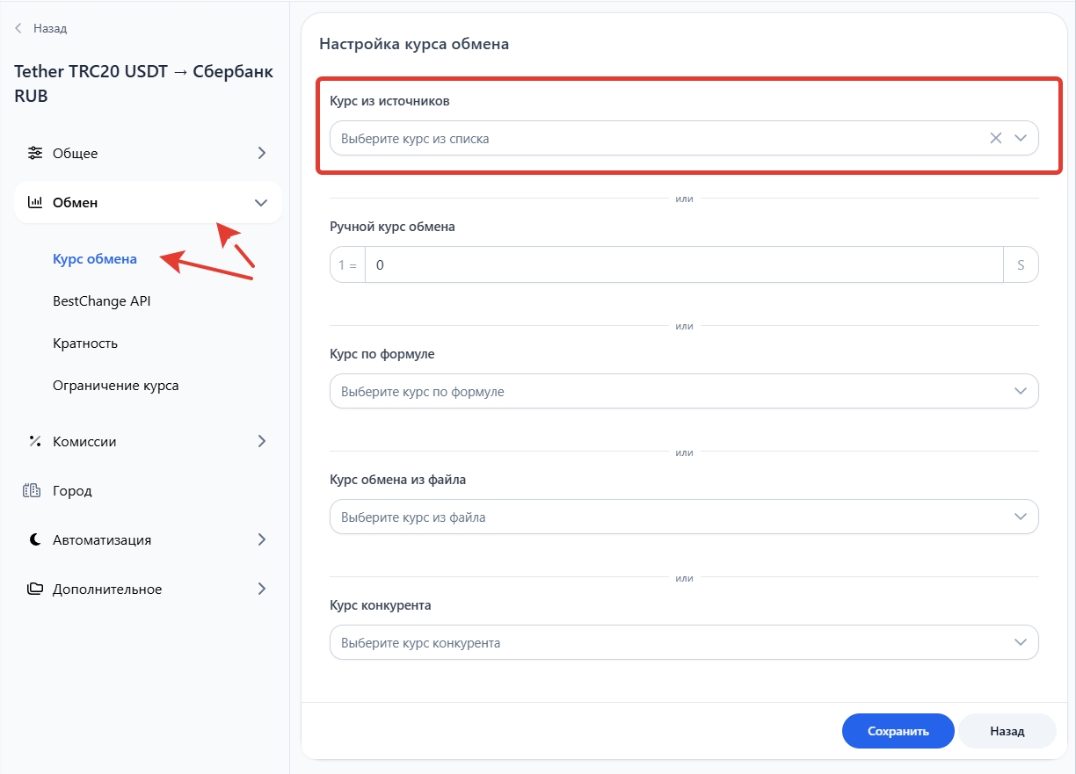Click the Ручной курс обмена input field

click(683, 264)
